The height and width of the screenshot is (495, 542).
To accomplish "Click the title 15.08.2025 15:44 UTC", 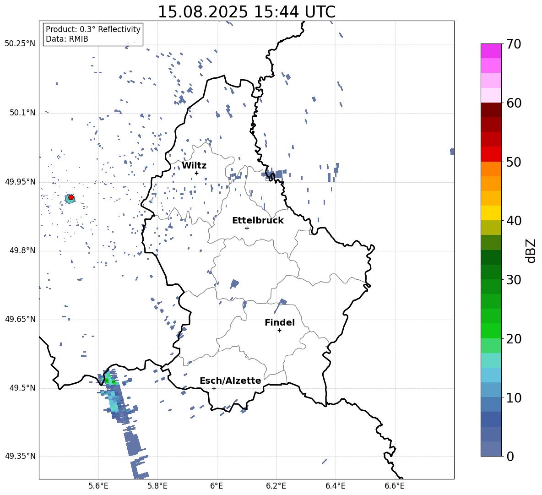I will coord(246,12).
